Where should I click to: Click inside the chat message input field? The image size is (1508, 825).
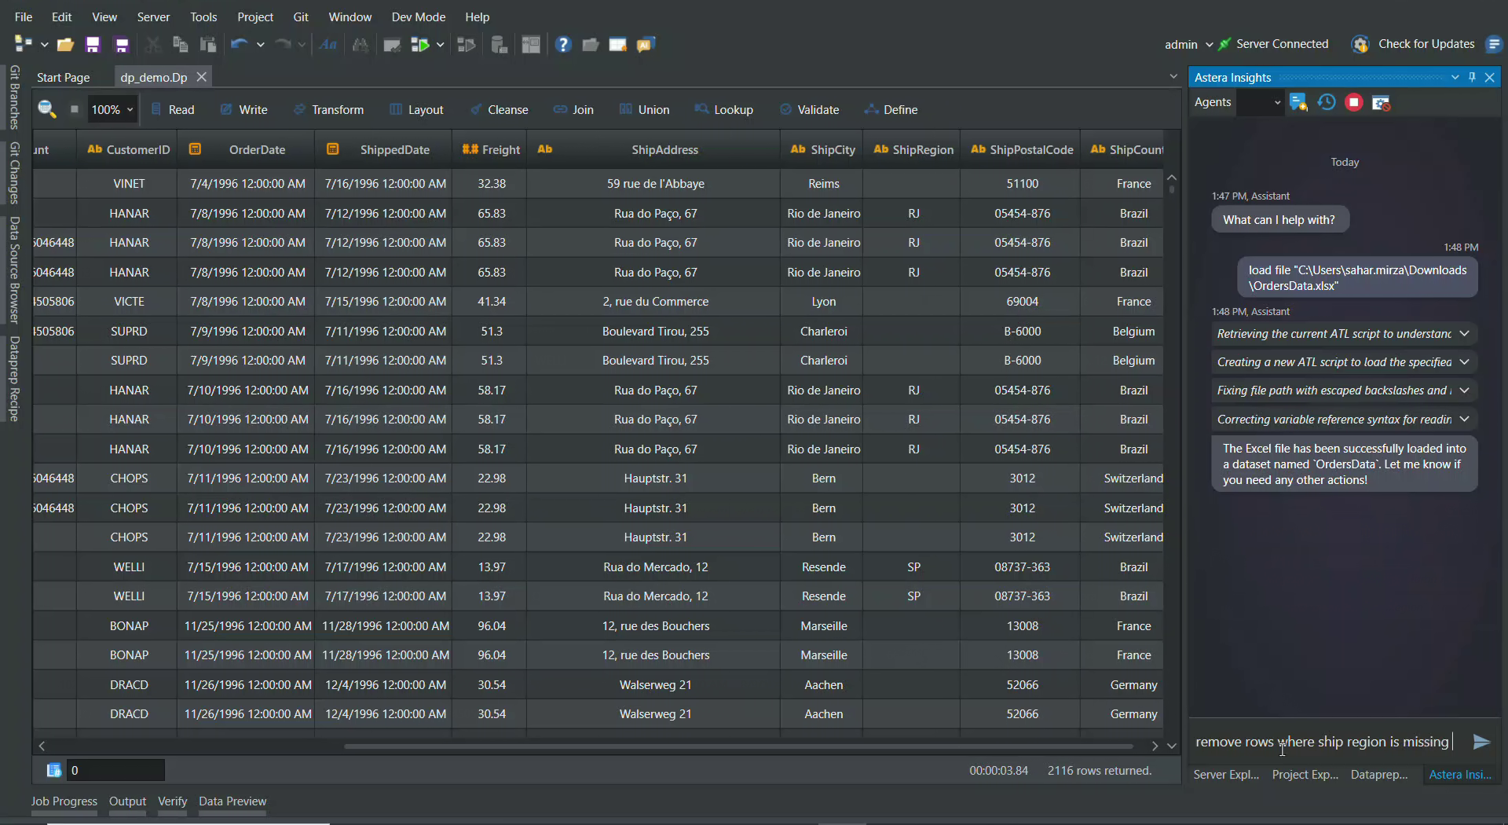(1327, 742)
